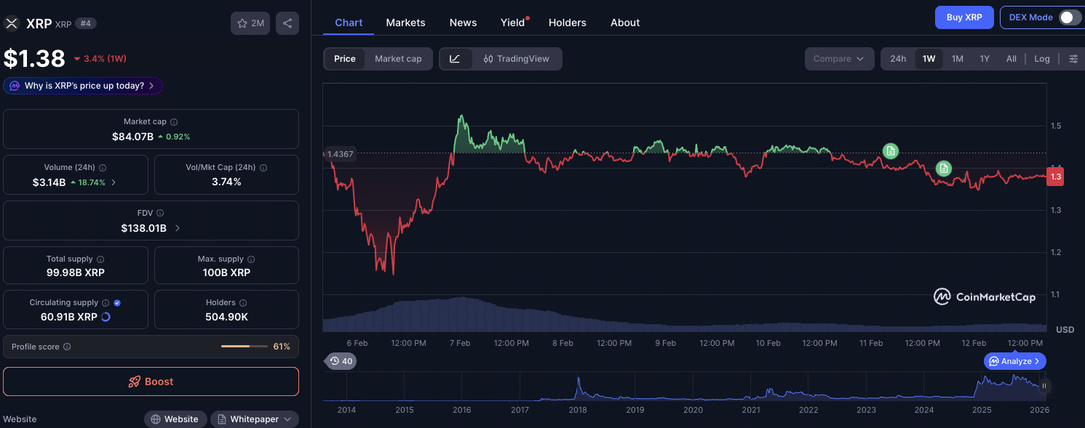The width and height of the screenshot is (1085, 428).
Task: Click the history icon labeled 40
Action: (340, 361)
